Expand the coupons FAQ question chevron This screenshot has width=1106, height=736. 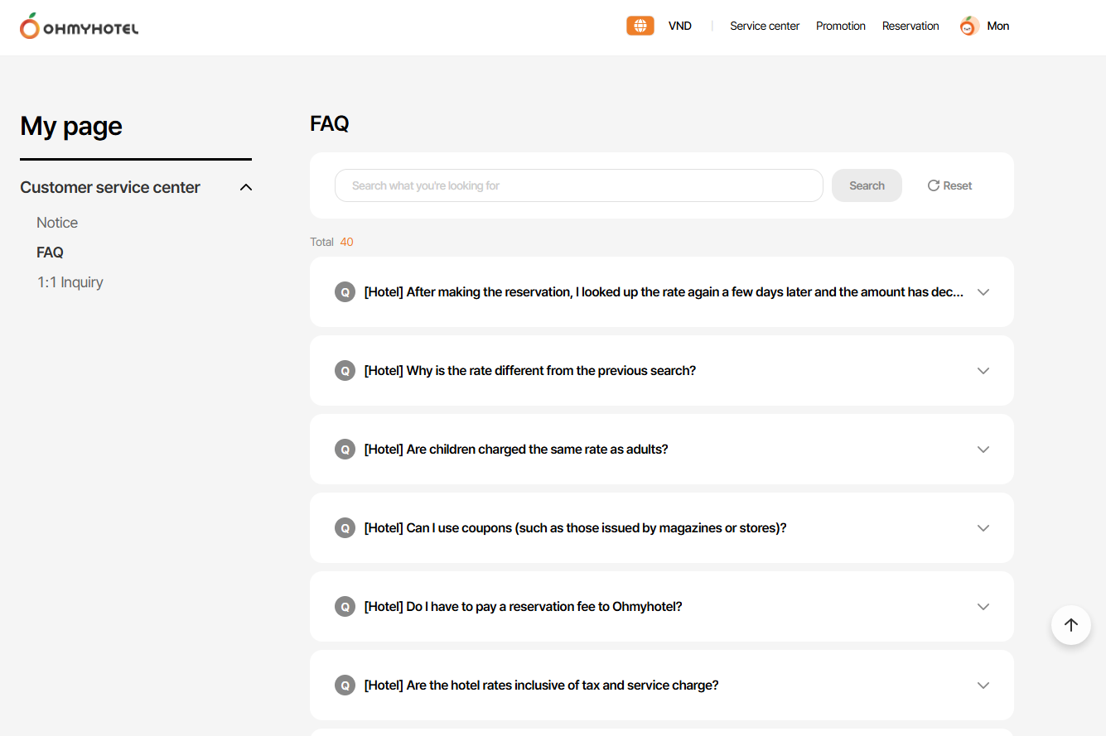[983, 528]
